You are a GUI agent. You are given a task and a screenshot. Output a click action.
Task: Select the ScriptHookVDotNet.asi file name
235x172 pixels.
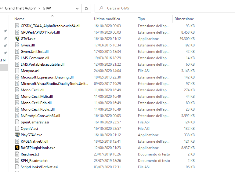click(x=39, y=167)
